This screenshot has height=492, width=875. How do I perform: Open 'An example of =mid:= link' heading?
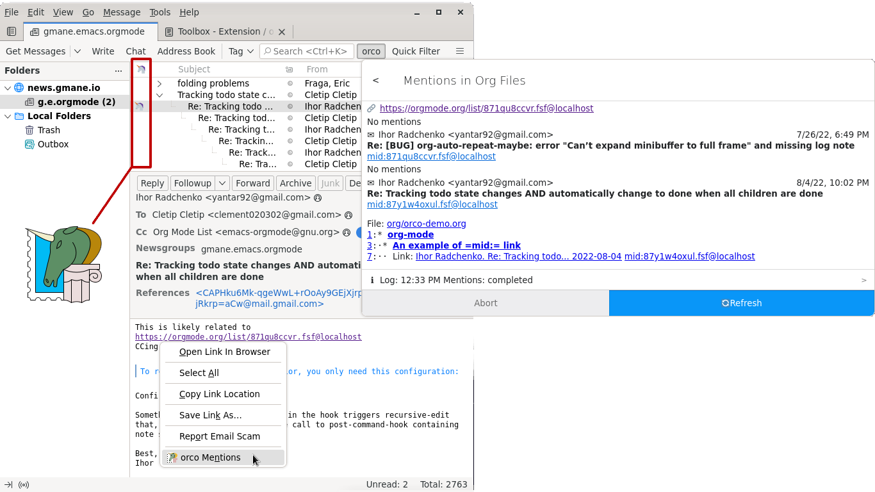pyautogui.click(x=457, y=245)
